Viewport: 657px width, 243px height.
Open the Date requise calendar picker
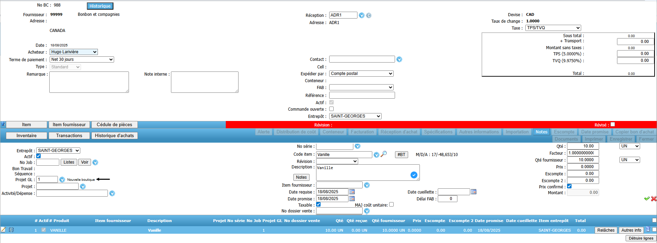(352, 192)
